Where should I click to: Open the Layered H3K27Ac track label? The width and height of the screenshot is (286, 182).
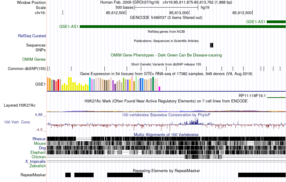coord(20,105)
